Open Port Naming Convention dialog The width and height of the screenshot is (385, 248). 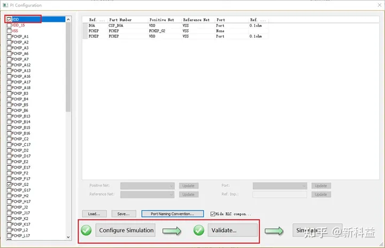click(172, 214)
